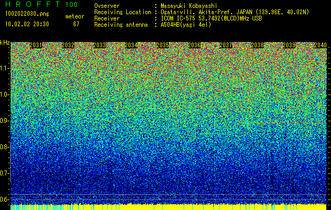Click the 0.9 kHz axis label
The height and width of the screenshot is (210, 331).
coord(4,121)
